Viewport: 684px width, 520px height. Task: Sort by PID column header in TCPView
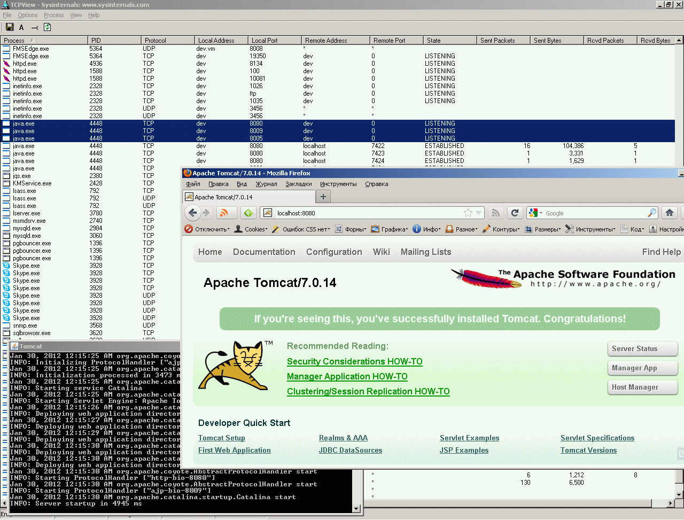114,40
